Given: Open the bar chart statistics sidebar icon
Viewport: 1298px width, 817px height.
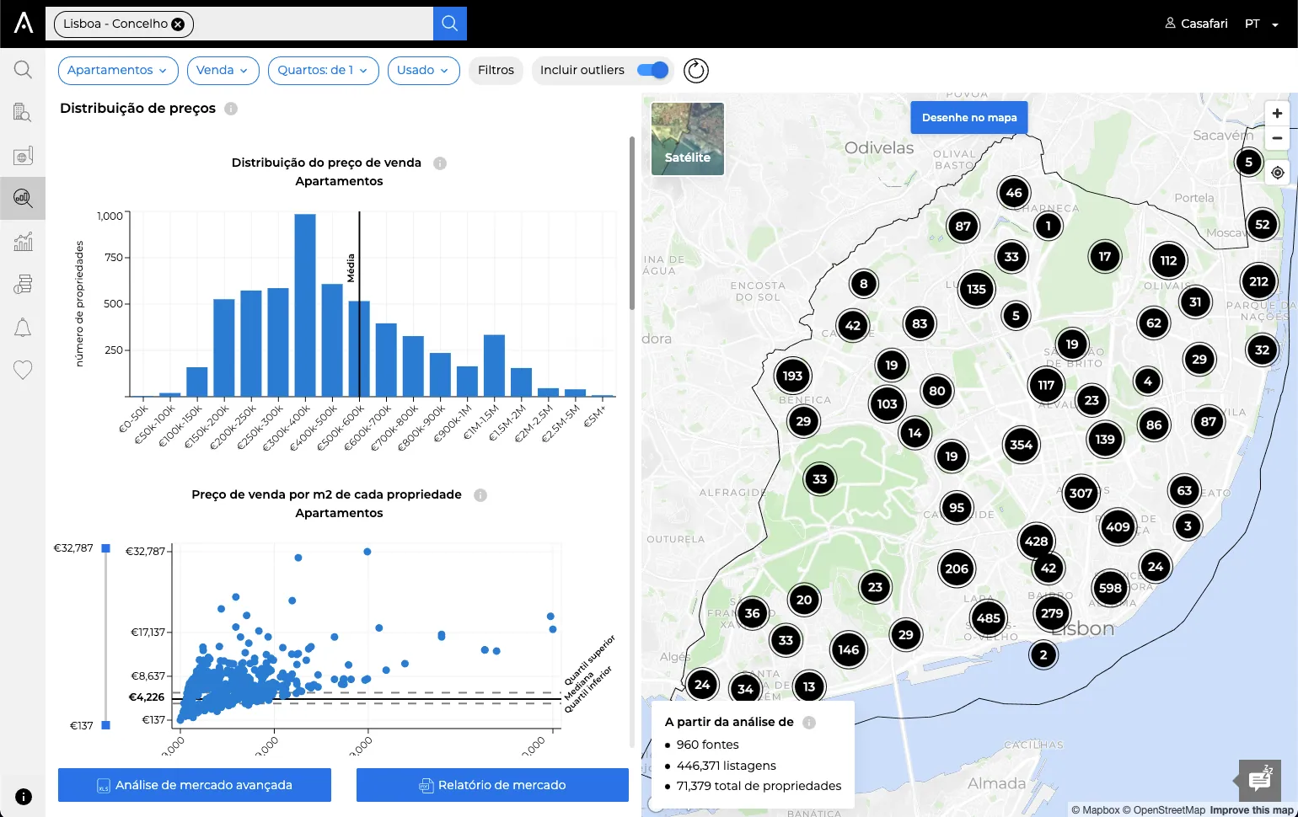Looking at the screenshot, I should tap(23, 242).
